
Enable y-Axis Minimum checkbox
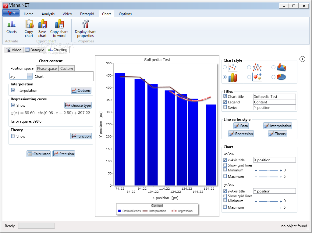pos(225,201)
